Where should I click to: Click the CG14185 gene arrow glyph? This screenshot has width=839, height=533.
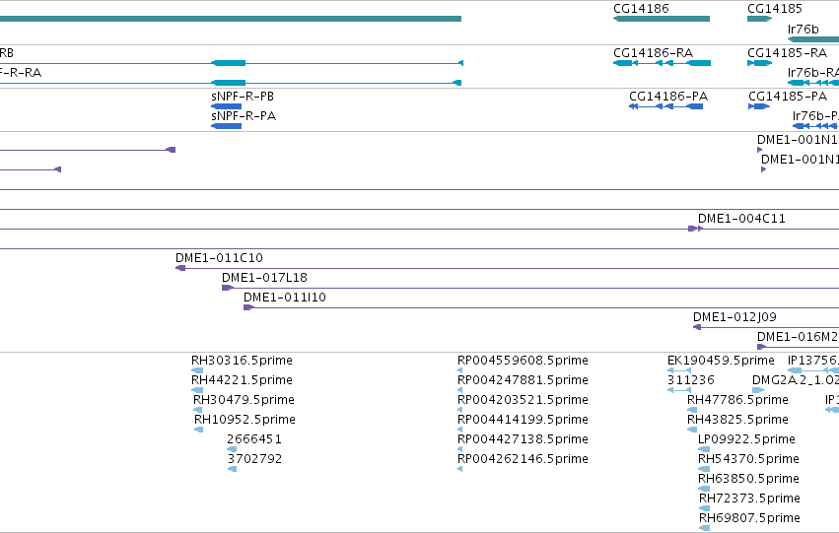tap(759, 19)
